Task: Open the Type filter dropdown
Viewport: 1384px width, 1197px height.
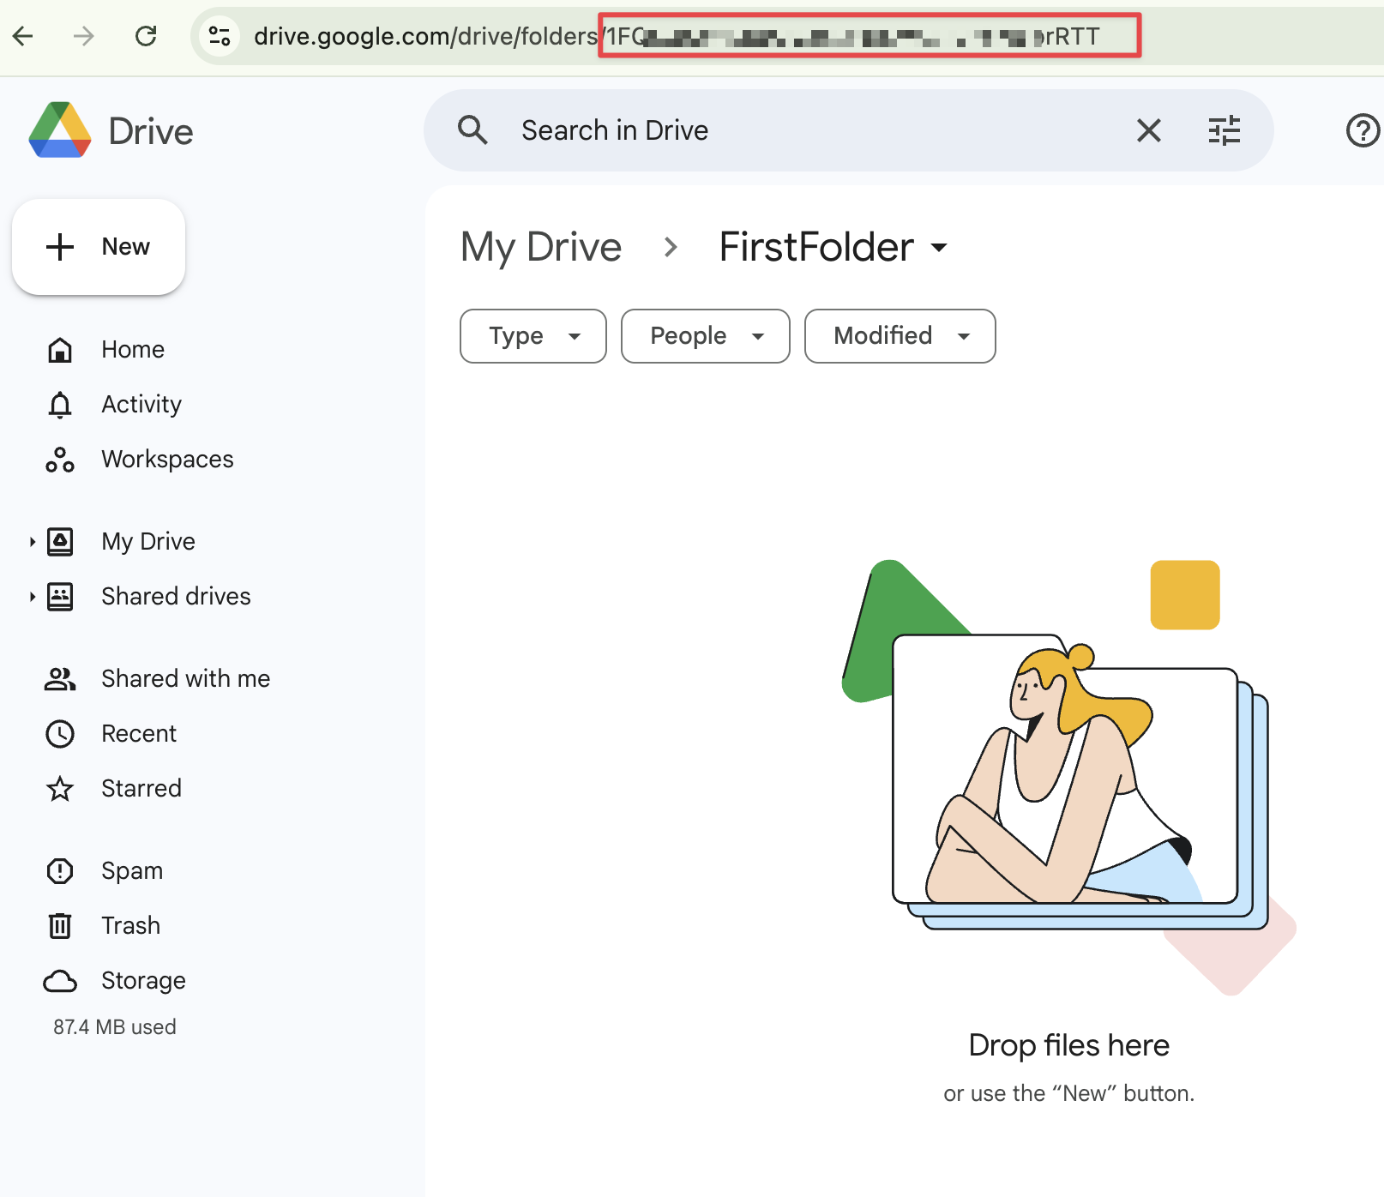Action: click(532, 336)
